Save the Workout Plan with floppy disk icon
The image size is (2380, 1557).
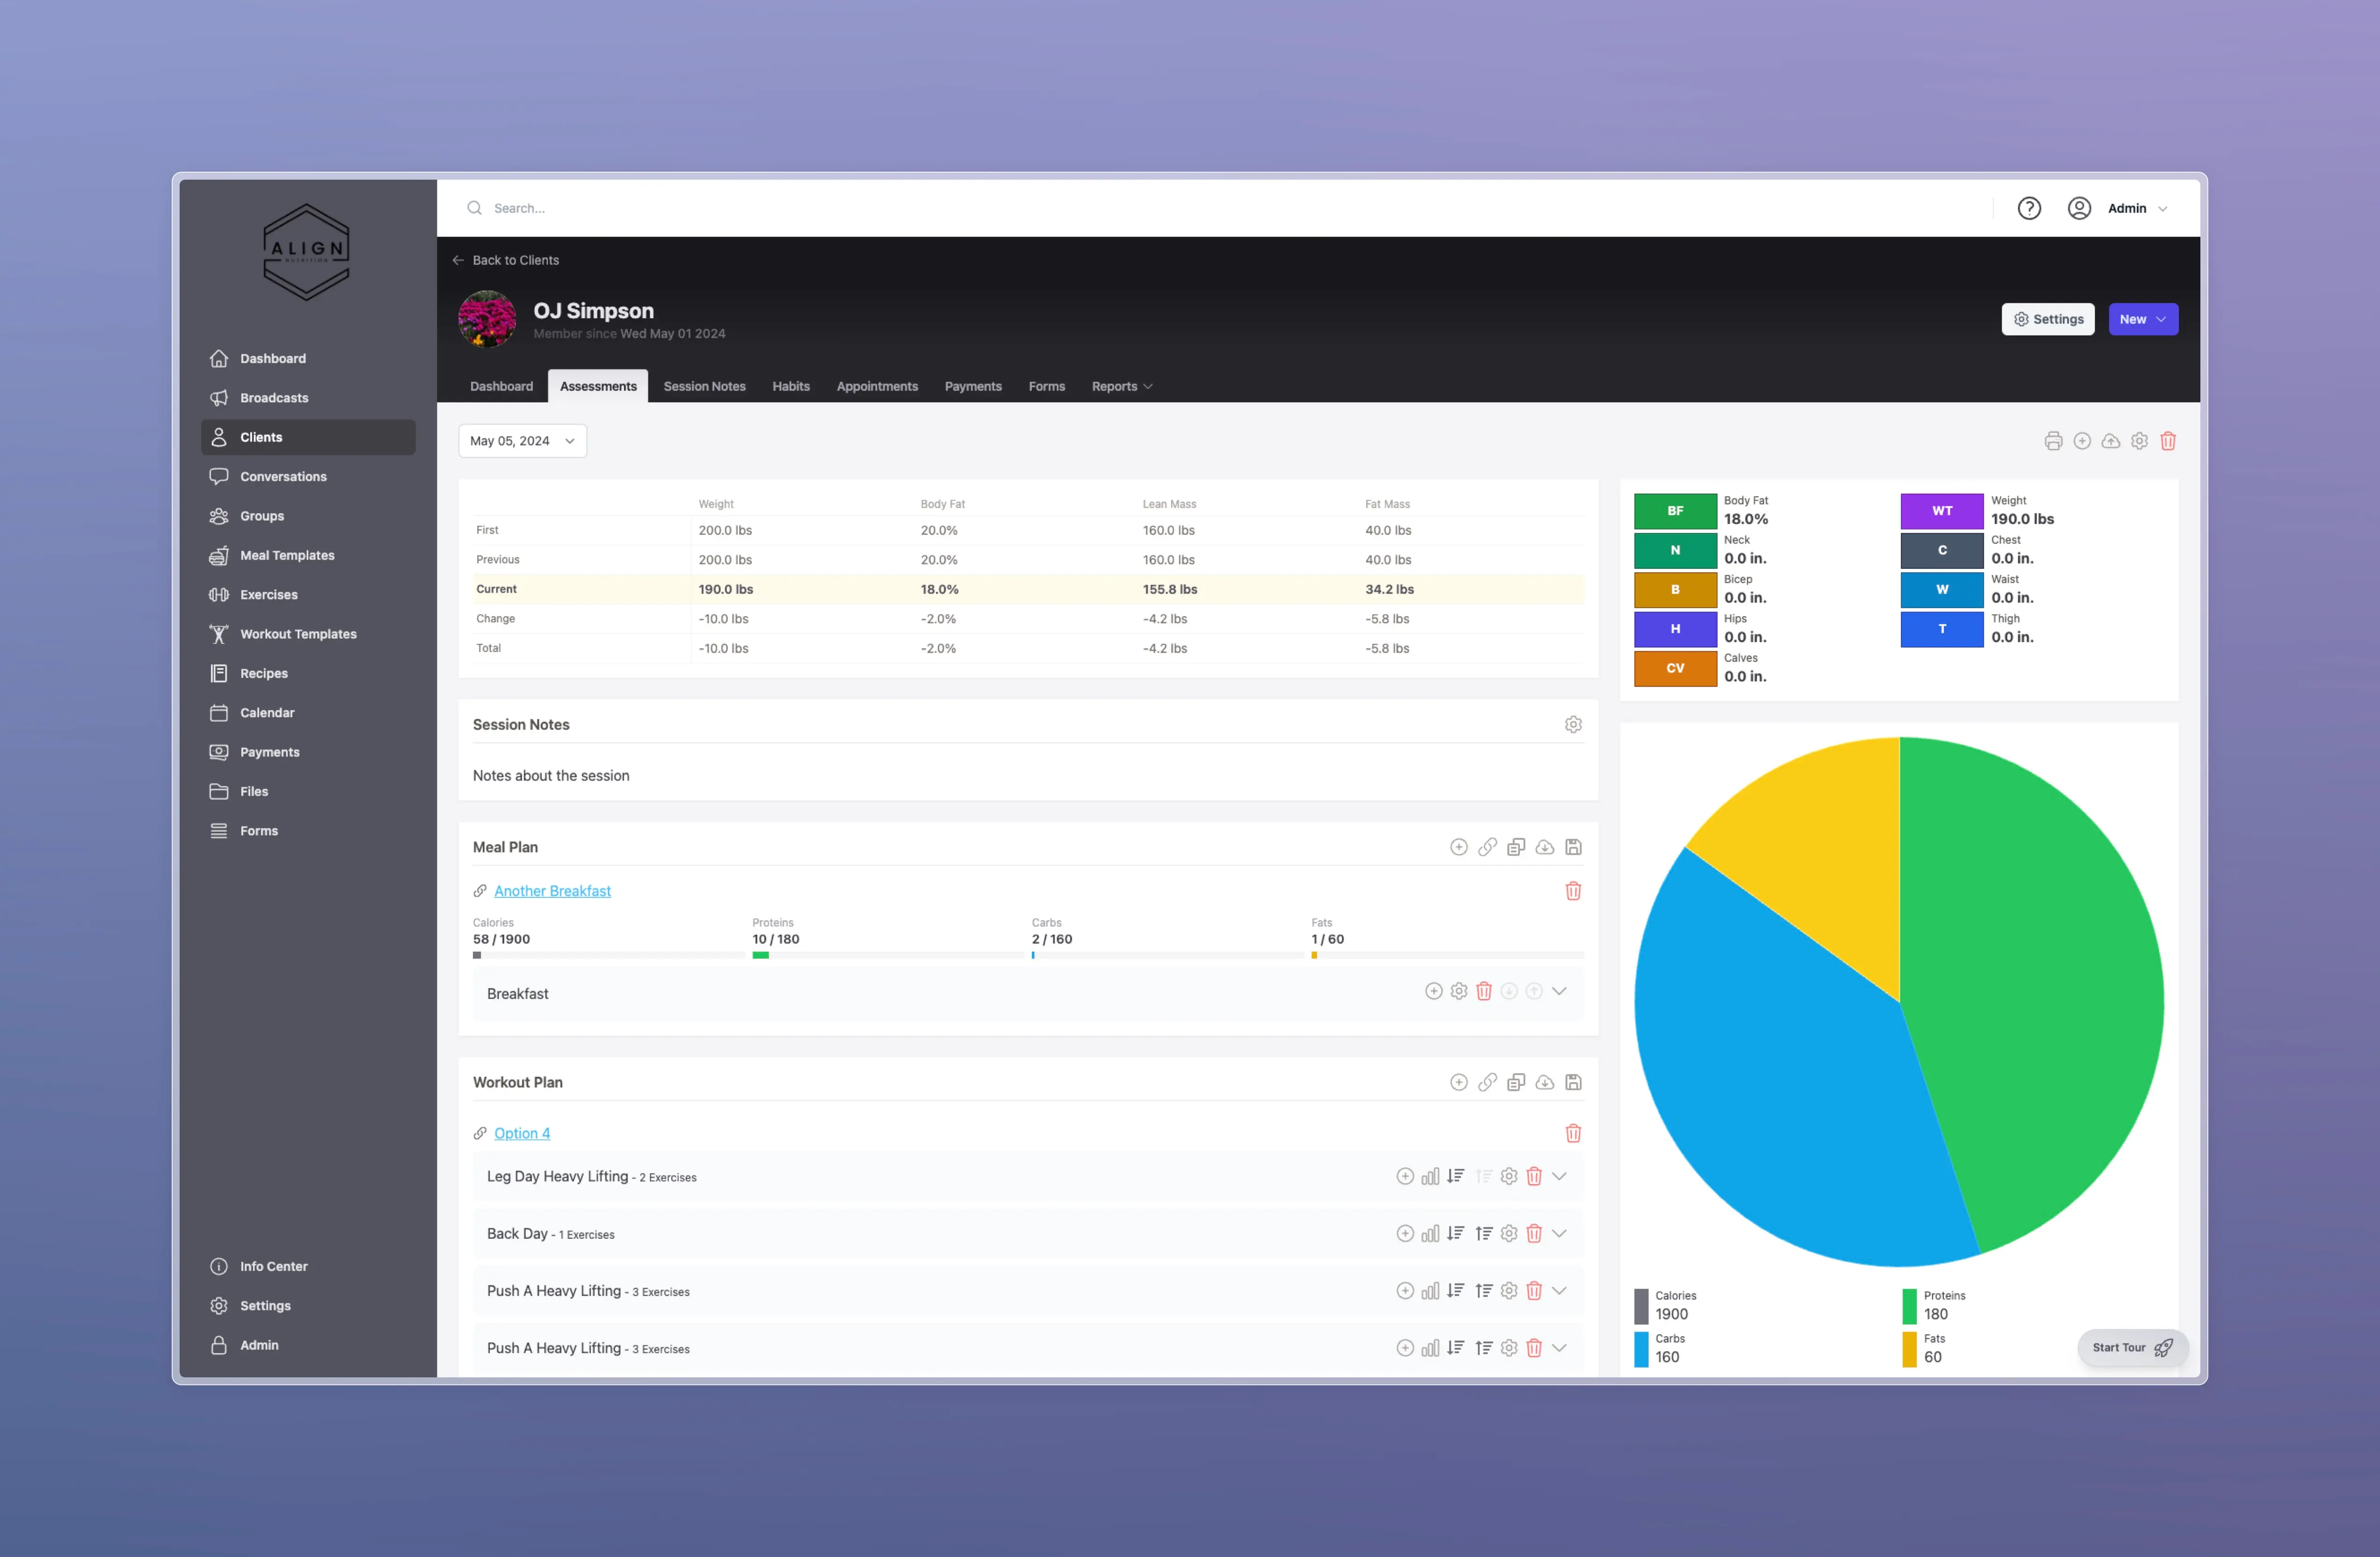pyautogui.click(x=1573, y=1082)
